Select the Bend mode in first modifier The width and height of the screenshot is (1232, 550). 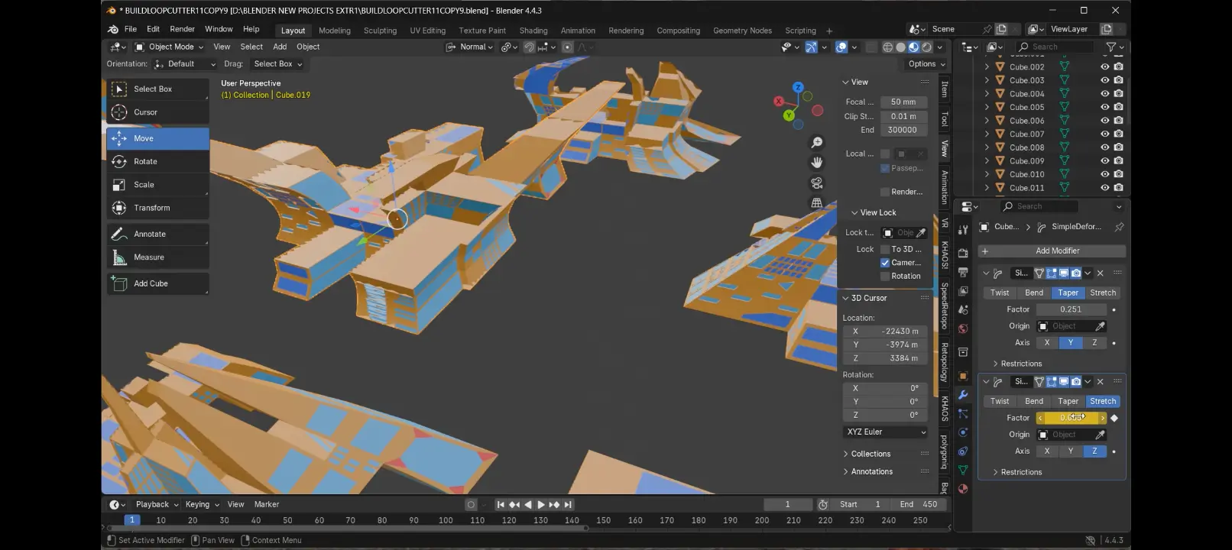[1034, 293]
